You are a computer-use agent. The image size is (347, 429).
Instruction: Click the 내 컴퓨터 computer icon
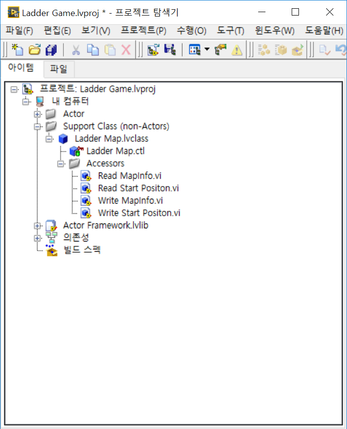tap(40, 102)
